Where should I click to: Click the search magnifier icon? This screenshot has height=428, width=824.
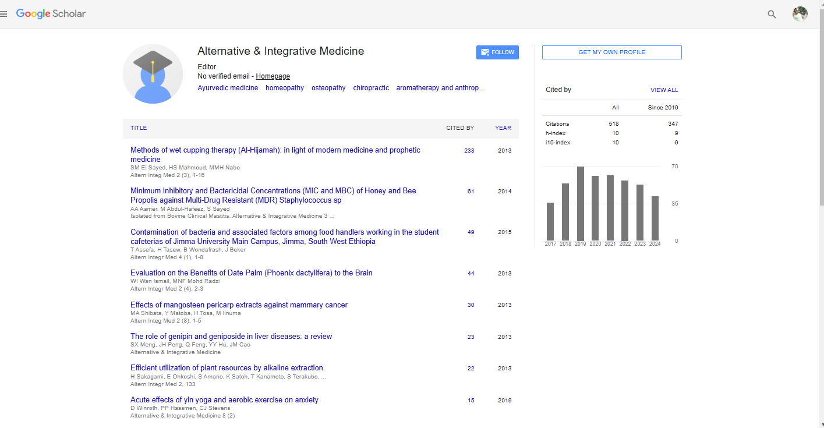coord(772,15)
